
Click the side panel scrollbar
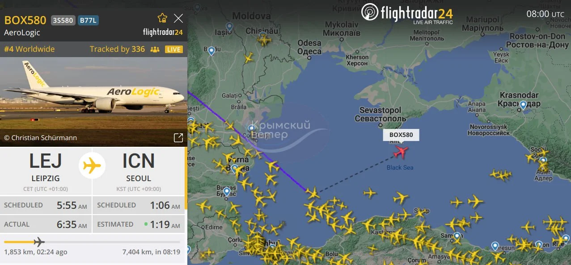click(x=186, y=178)
